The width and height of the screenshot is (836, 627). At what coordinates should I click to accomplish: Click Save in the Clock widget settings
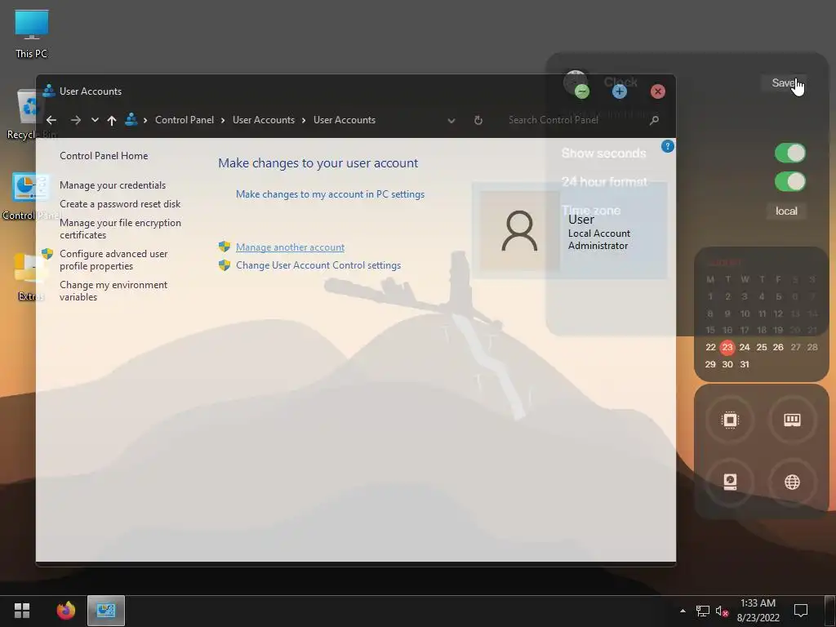pyautogui.click(x=783, y=82)
